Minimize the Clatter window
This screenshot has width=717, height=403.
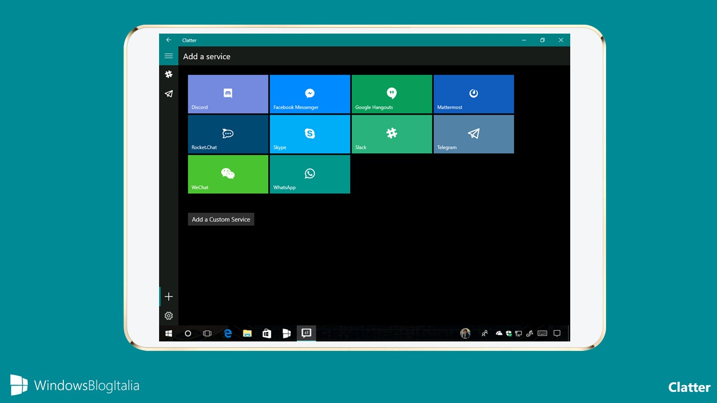click(x=524, y=40)
